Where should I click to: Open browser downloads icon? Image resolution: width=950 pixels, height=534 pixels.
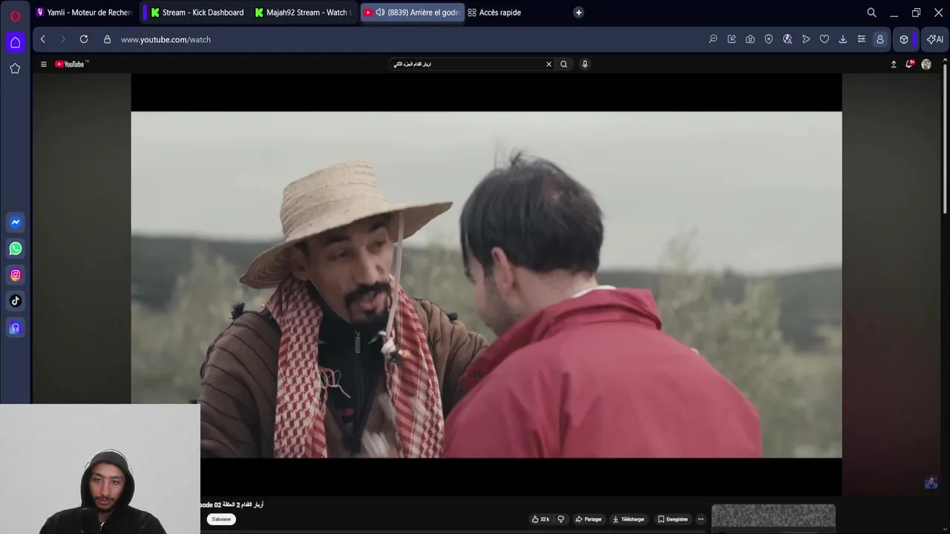tap(843, 39)
